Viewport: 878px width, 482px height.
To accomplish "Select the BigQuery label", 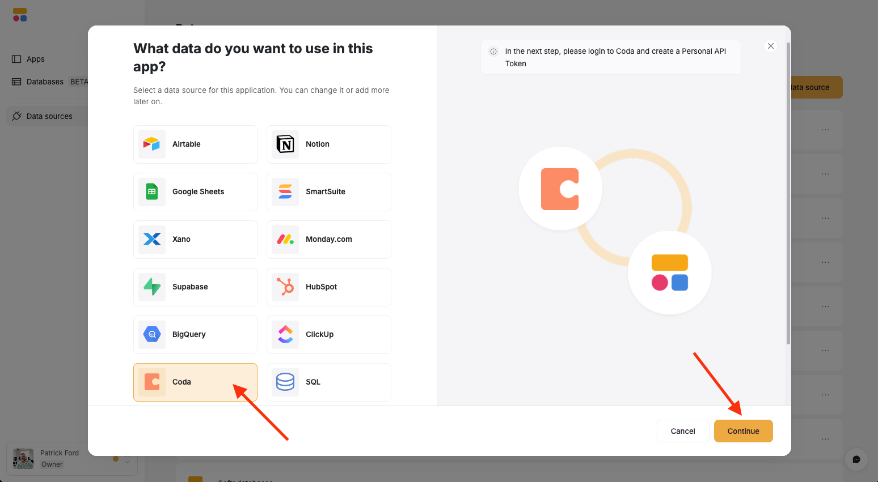I will point(189,334).
